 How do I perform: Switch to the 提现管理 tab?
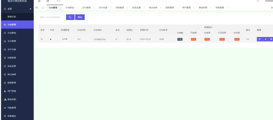[x=170, y=8]
